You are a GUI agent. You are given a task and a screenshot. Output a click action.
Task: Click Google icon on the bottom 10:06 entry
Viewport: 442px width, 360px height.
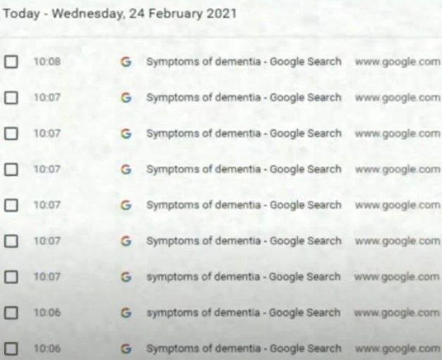coord(126,349)
